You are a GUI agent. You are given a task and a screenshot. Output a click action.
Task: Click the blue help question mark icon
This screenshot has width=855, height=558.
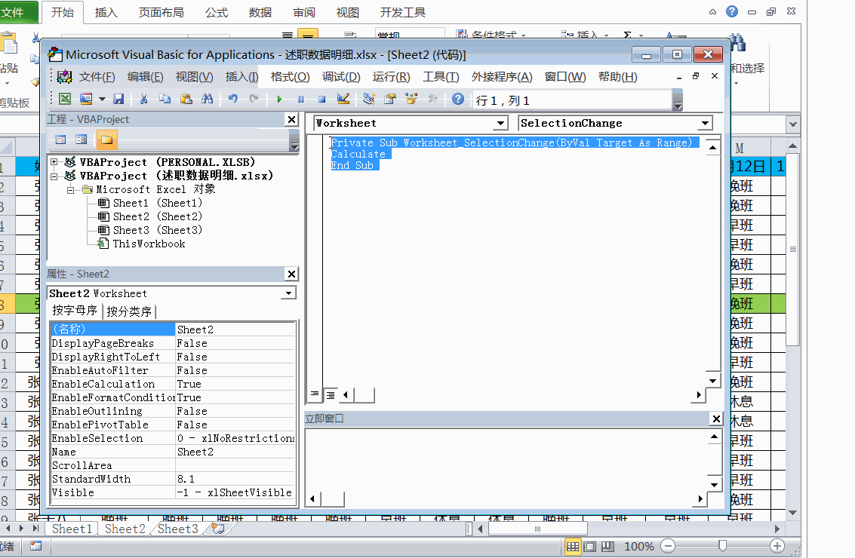click(x=458, y=99)
